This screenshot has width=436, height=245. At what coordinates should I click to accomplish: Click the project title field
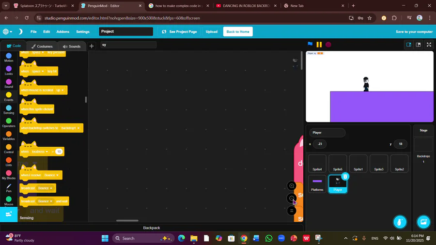click(126, 31)
